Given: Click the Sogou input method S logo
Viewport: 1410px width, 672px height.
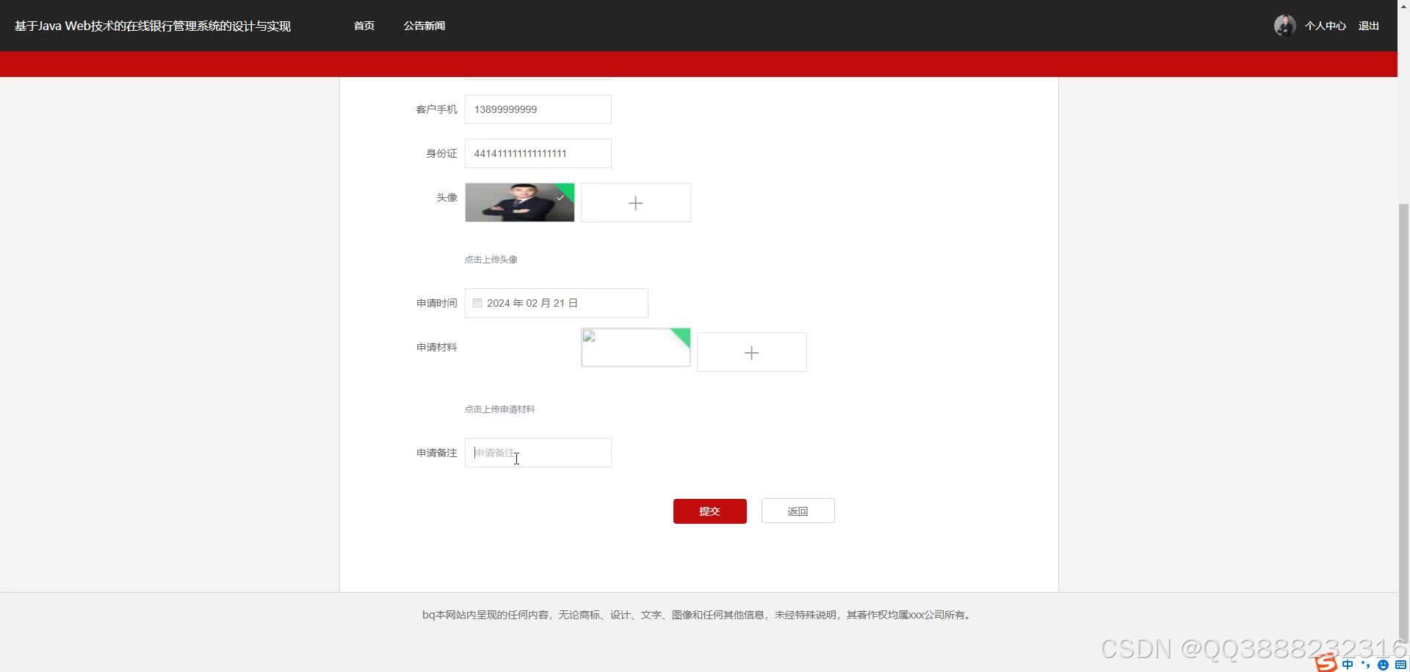Looking at the screenshot, I should 1326,665.
